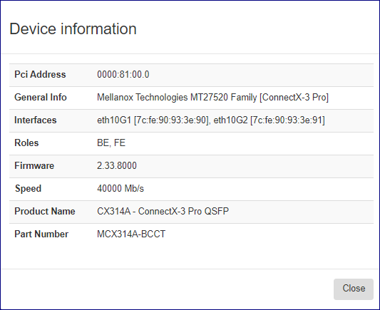Click the MAC address 7c:fe:90:93:3e:91
The width and height of the screenshot is (380, 310).
coord(287,120)
